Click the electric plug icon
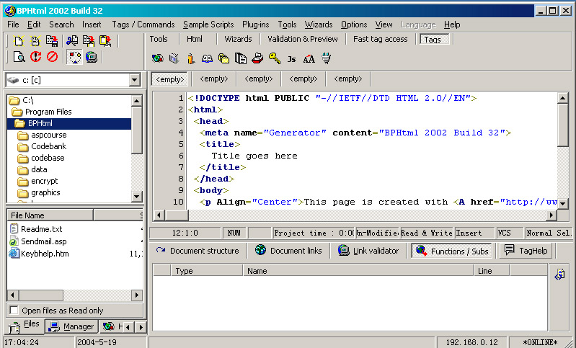The width and height of the screenshot is (576, 348). pyautogui.click(x=326, y=58)
